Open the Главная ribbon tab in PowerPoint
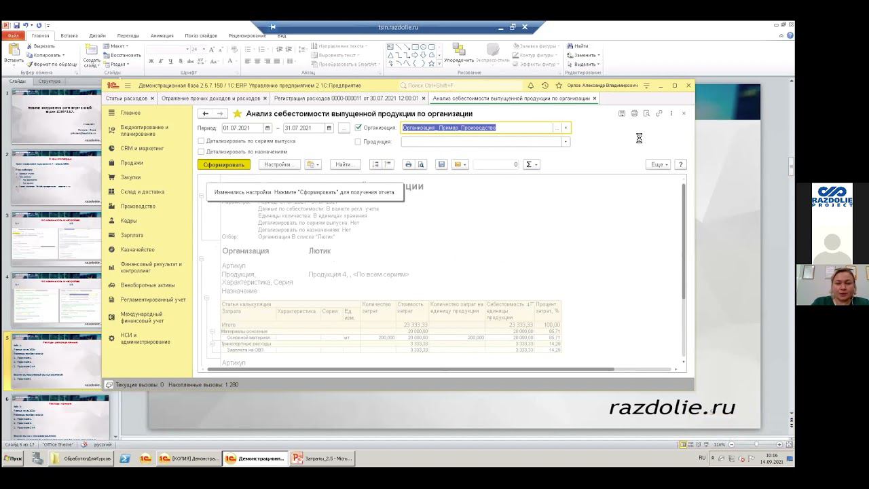The width and height of the screenshot is (869, 489). [x=40, y=35]
